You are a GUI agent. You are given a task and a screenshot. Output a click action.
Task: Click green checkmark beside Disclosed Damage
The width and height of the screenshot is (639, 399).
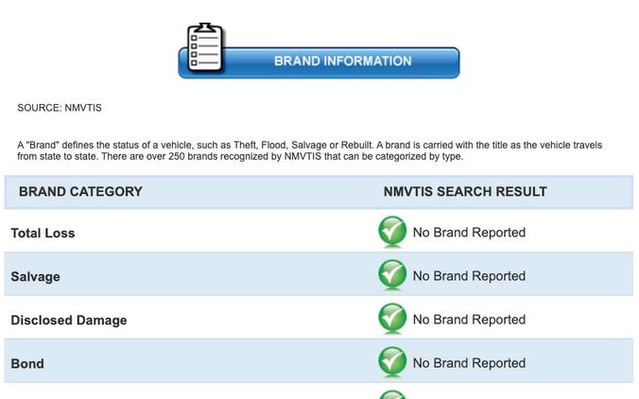(x=392, y=319)
